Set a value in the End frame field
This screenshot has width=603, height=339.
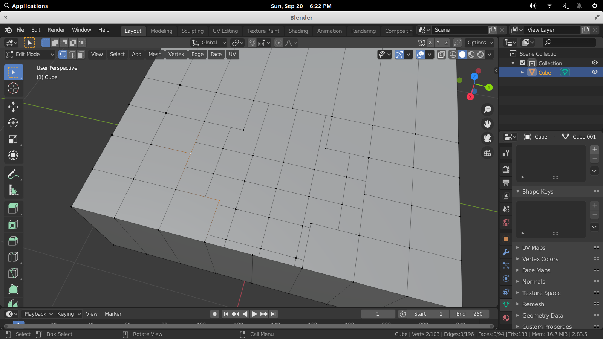click(470, 314)
